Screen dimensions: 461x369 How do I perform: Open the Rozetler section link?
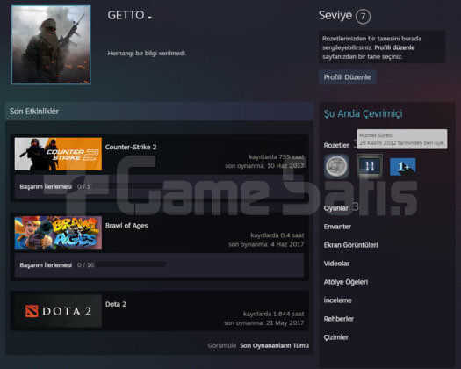pos(336,145)
